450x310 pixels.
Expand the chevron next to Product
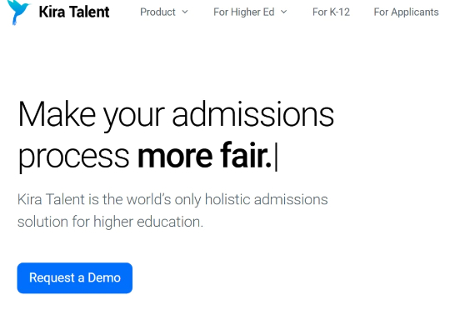click(185, 12)
